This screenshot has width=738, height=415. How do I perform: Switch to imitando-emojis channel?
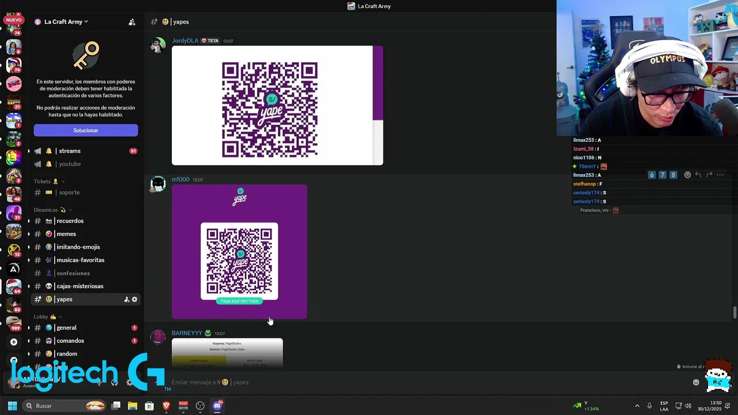85,247
